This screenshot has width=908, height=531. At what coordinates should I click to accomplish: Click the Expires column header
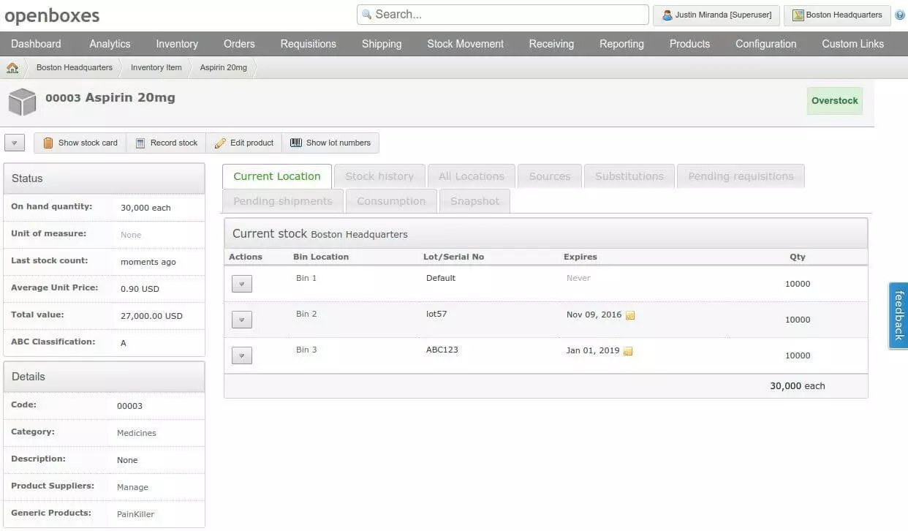pyautogui.click(x=580, y=257)
